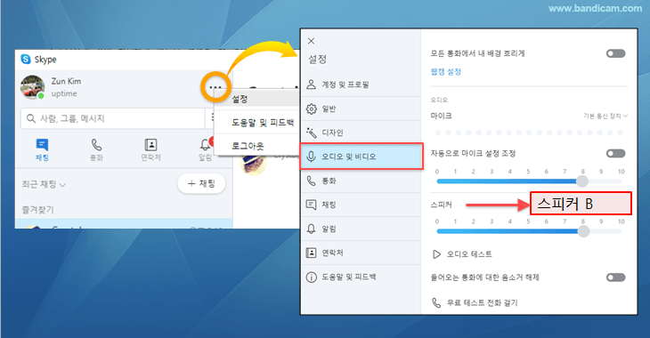This screenshot has width=650, height=338.
Task: Click the + 채팅 new chat button
Action: coord(201,183)
